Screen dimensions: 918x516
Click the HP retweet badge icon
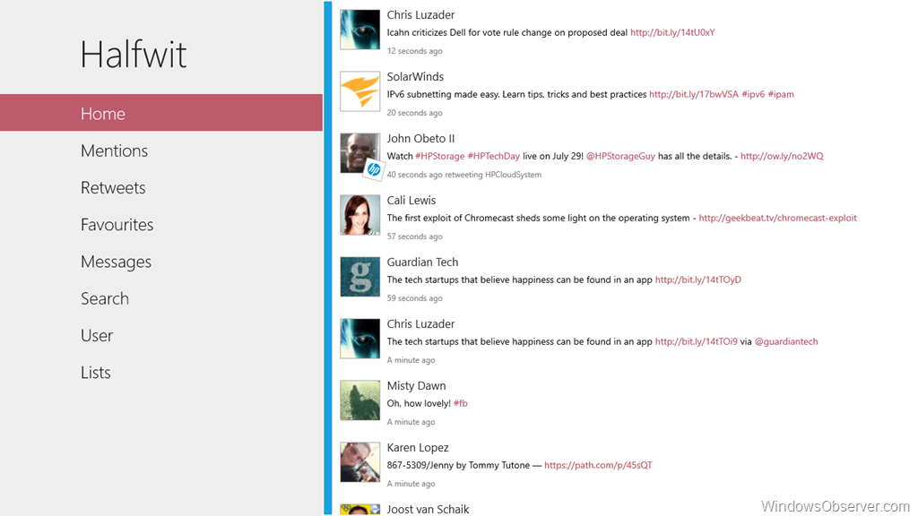coord(374,169)
